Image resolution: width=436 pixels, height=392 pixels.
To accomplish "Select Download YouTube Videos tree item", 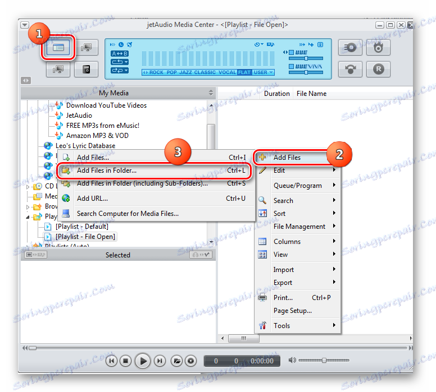I will 106,105.
